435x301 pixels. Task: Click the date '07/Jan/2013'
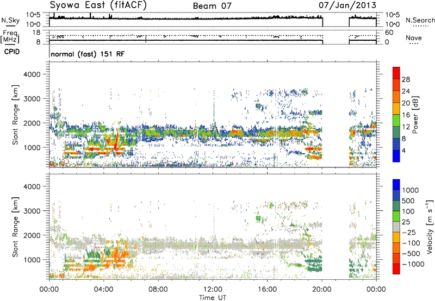tap(347, 5)
